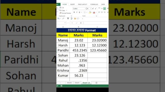
Task: Open the PAGE LAYOUT ribbon tab
Action: [82, 4]
